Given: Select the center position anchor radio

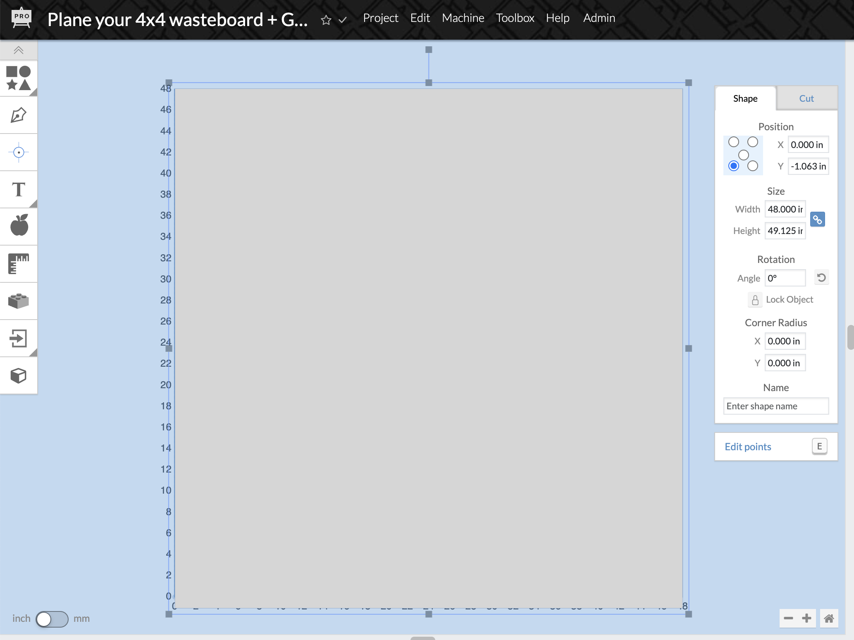Looking at the screenshot, I should click(743, 155).
